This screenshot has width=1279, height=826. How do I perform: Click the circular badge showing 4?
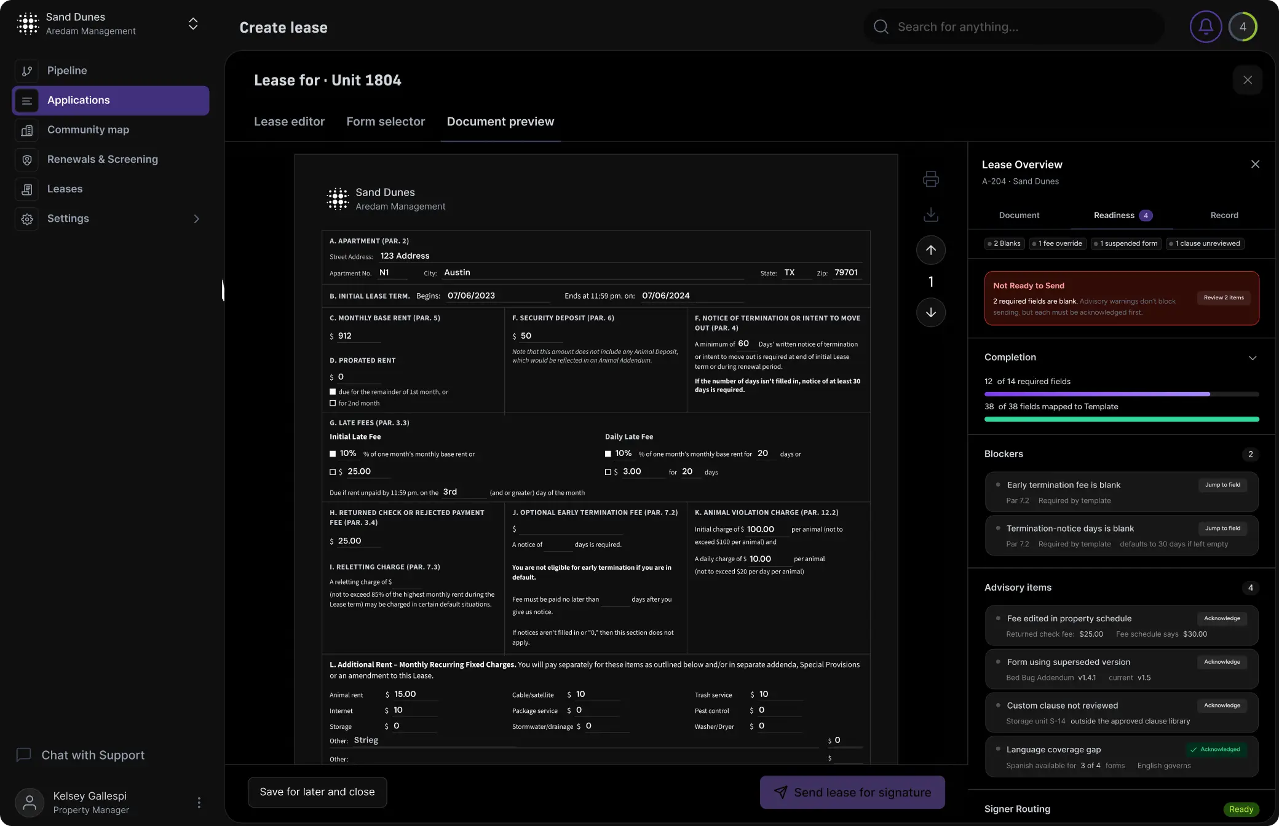coord(1243,26)
